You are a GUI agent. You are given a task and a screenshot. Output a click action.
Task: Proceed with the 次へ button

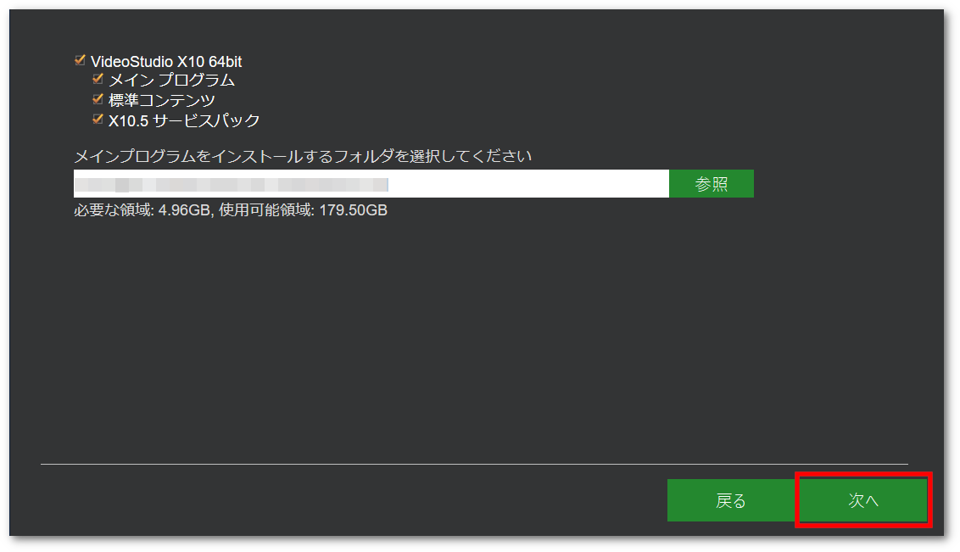tap(863, 500)
